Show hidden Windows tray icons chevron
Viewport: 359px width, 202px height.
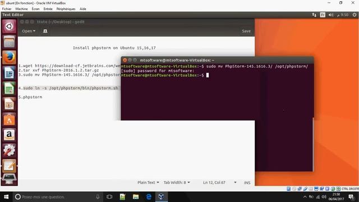tap(305, 197)
